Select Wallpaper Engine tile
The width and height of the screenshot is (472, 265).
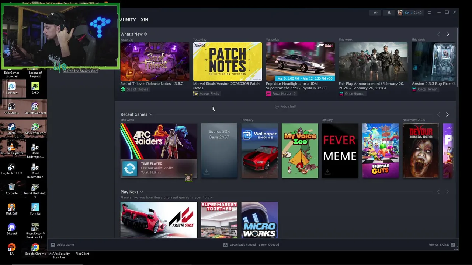pyautogui.click(x=259, y=151)
